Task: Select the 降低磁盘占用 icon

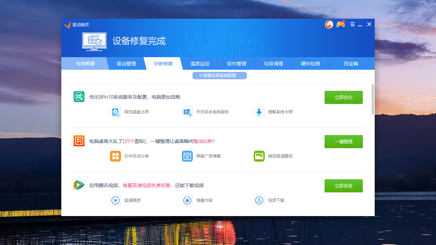Action: [x=115, y=112]
